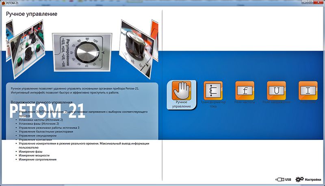This screenshot has height=186, width=325.
Task: Launch the Реле напряжения U icon
Action: tap(276, 90)
